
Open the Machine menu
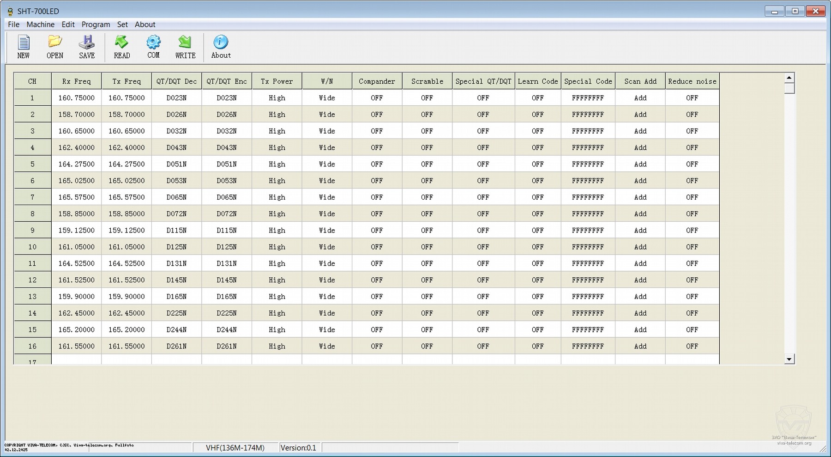pos(40,24)
